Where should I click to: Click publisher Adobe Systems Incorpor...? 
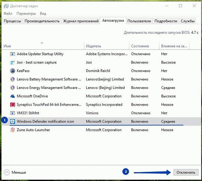point(107,54)
